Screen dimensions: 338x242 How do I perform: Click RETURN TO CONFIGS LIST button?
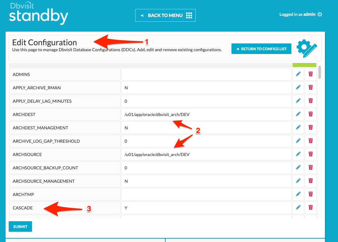point(261,49)
